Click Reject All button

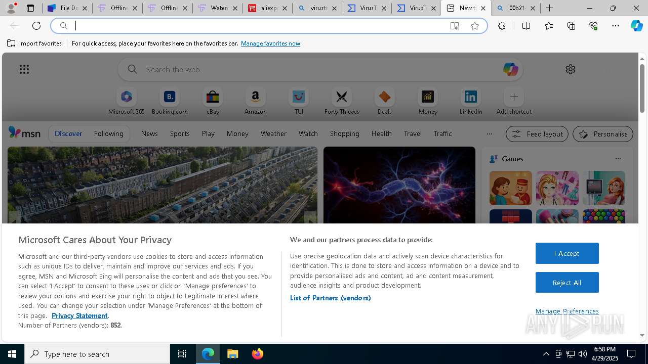(567, 283)
